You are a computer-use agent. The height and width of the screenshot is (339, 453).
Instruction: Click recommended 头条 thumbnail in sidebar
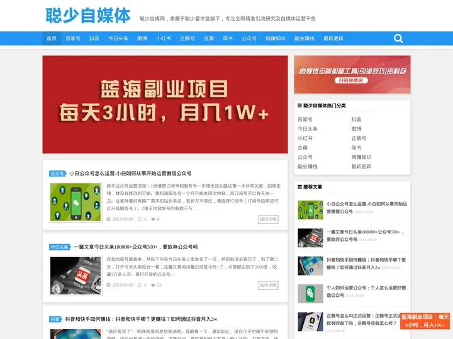pos(311,238)
